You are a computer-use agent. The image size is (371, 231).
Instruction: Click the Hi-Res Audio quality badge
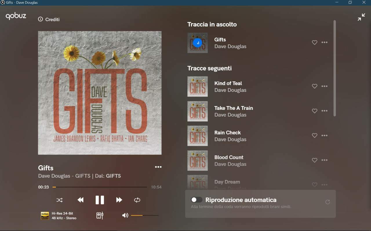point(45,216)
